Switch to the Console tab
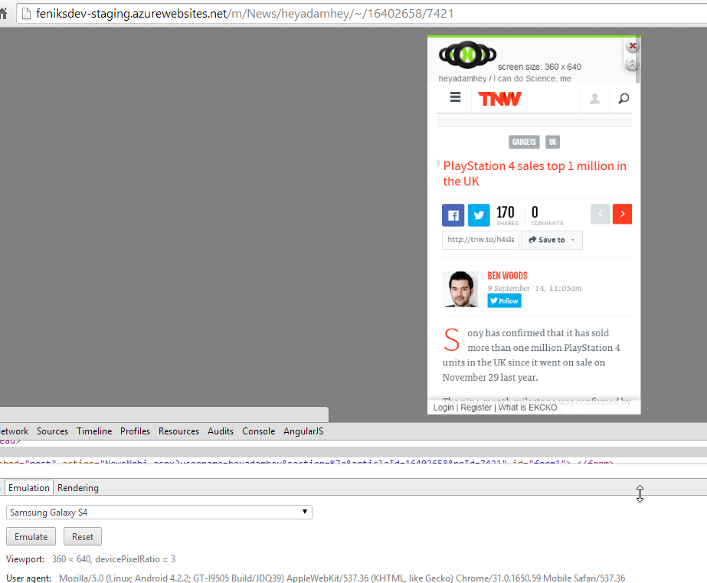 tap(258, 431)
